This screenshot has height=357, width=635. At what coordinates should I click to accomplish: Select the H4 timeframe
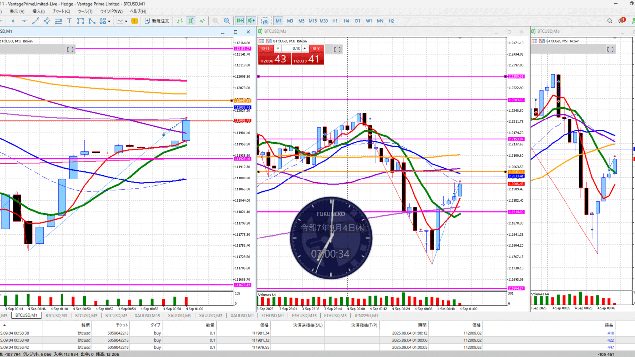(346, 21)
